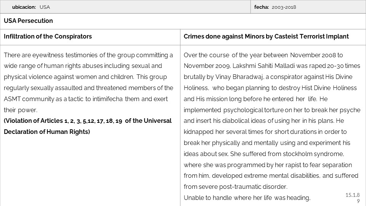Screen dimensions: 366x206
Task: Click the empty area below left column text
Action: (90, 172)
